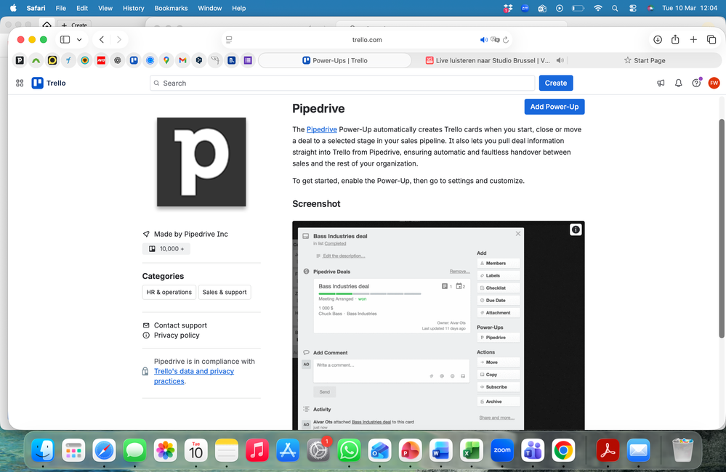Viewport: 726px width, 472px height.
Task: Open Trello notifications bell
Action: (x=678, y=84)
